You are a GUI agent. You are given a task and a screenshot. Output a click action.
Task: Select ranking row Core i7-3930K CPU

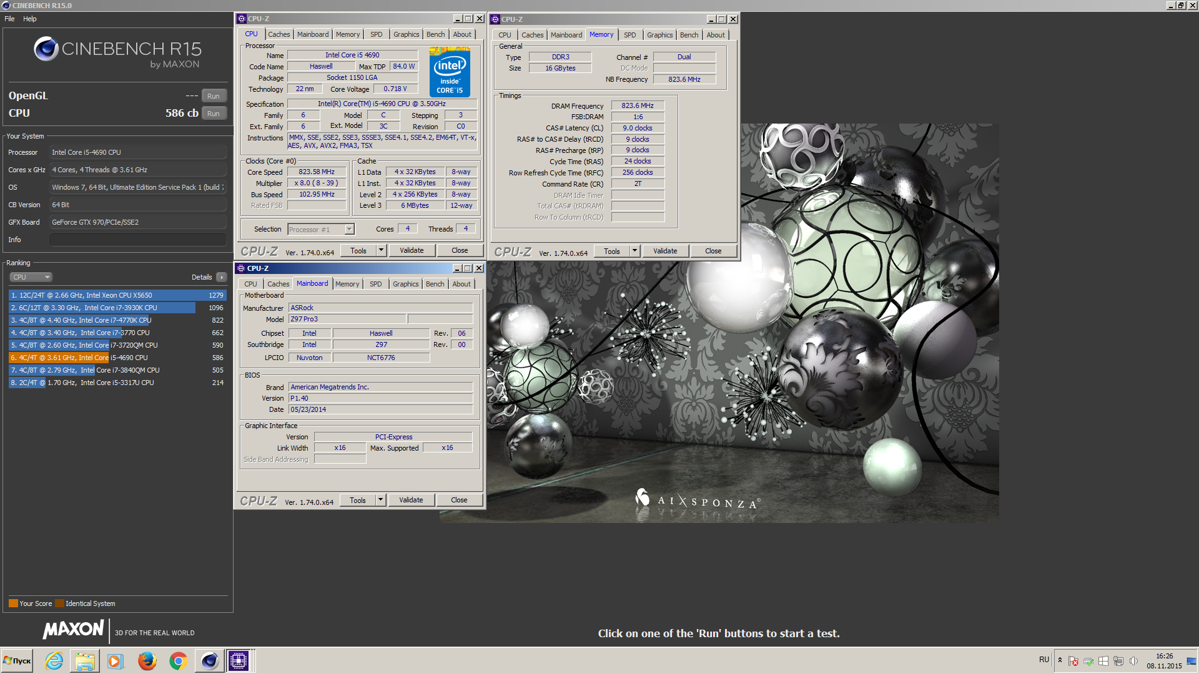point(117,308)
